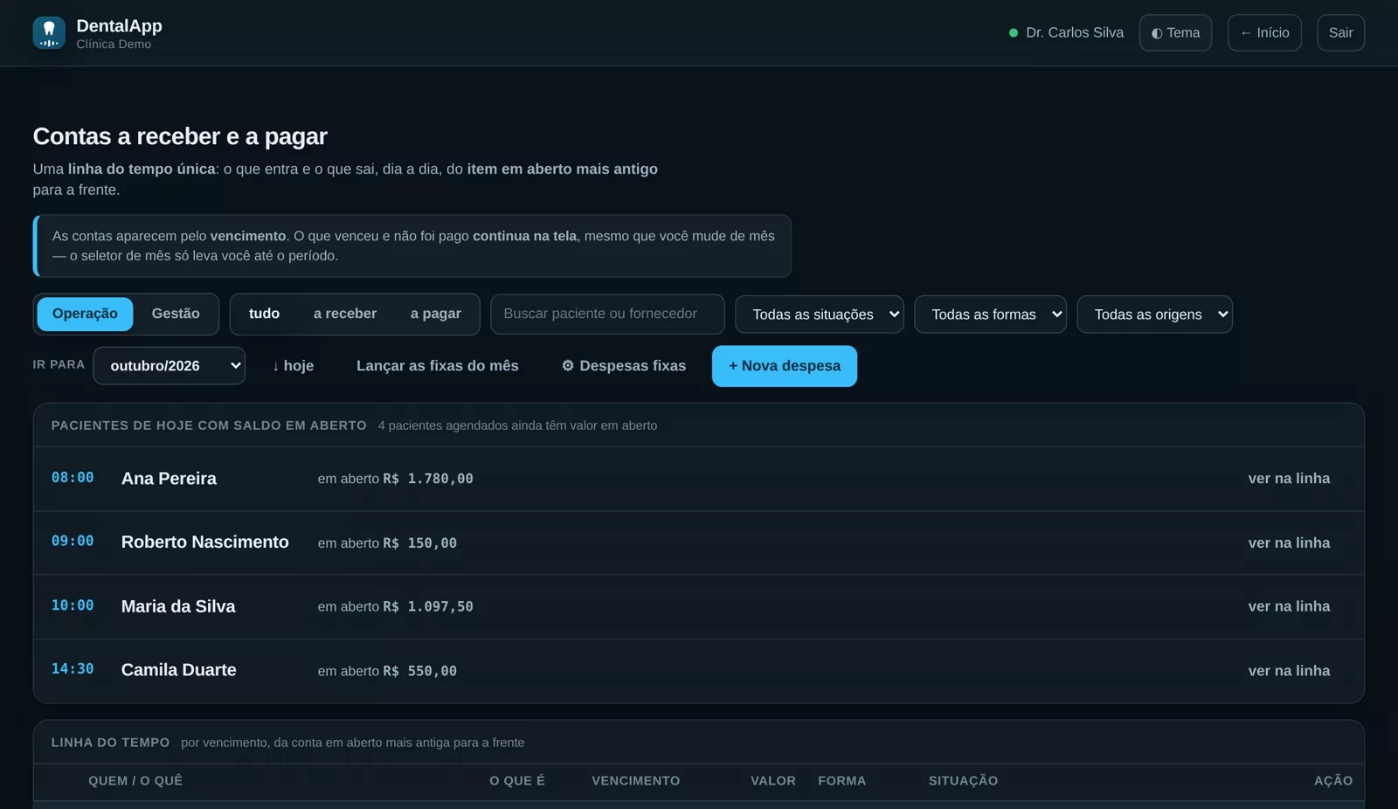Click ver na linha for Roberto Nascimento

pyautogui.click(x=1289, y=543)
